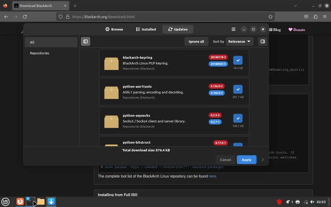331x207 pixels.
Task: Open the Linux Mint start menu
Action: point(6,202)
